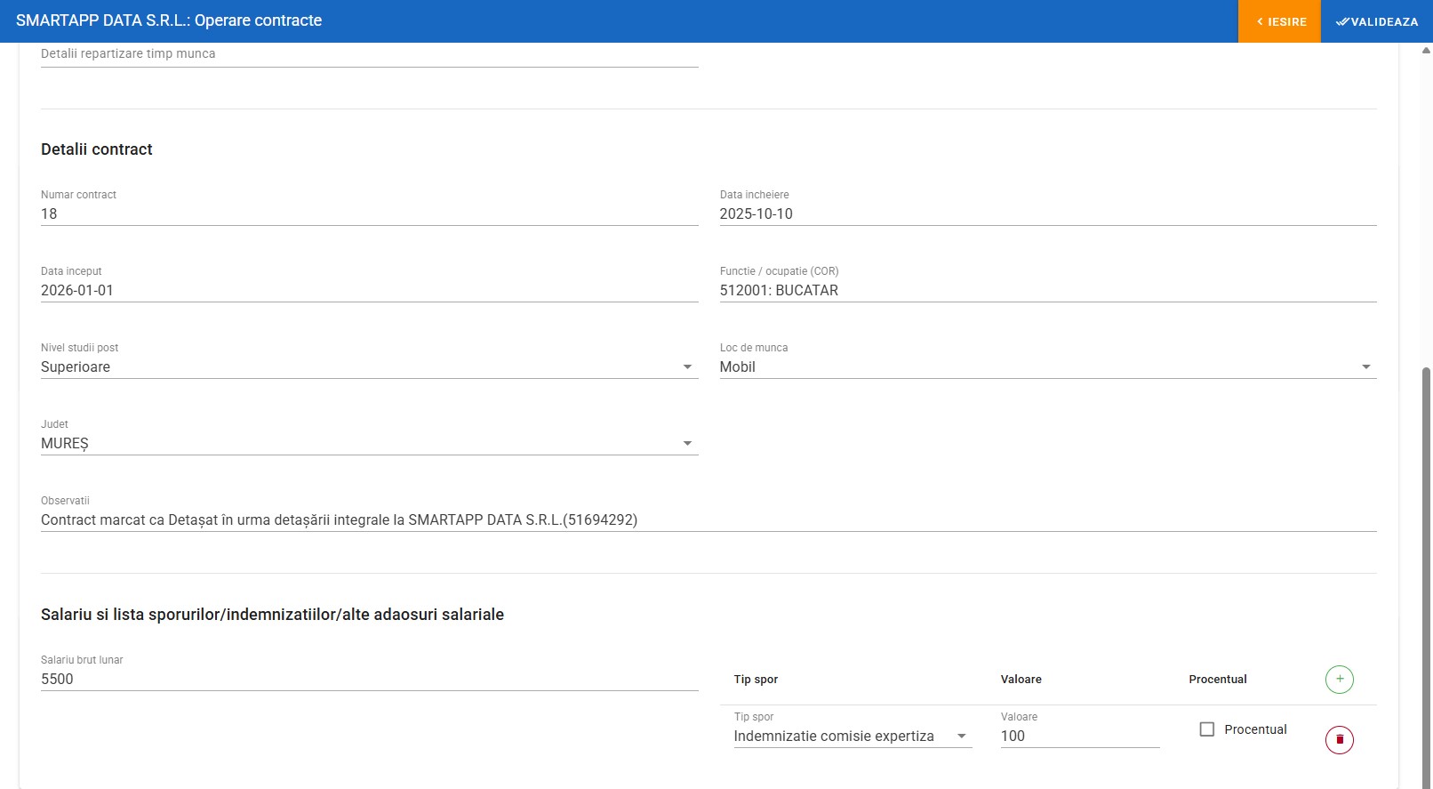Open the Tip spor dropdown

click(x=852, y=737)
